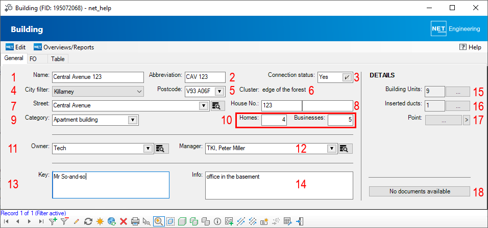This screenshot has width=488, height=228.
Task: Open the Category dropdown
Action: (x=132, y=120)
